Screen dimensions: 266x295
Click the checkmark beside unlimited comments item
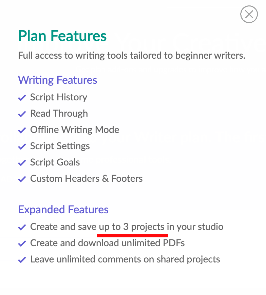(22, 260)
